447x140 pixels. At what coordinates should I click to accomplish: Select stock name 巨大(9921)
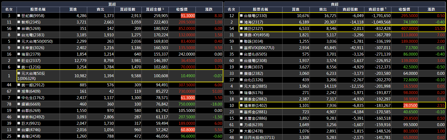pos(31,123)
